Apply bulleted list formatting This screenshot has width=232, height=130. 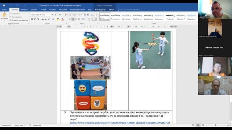click(70, 15)
